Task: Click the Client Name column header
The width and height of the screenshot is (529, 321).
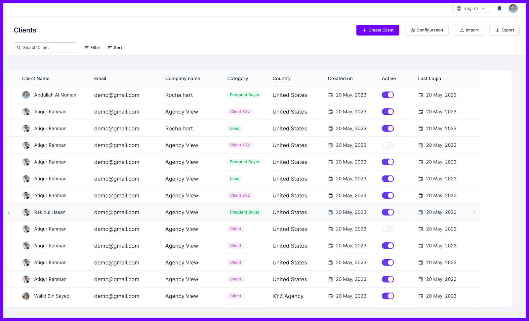Action: click(36, 79)
